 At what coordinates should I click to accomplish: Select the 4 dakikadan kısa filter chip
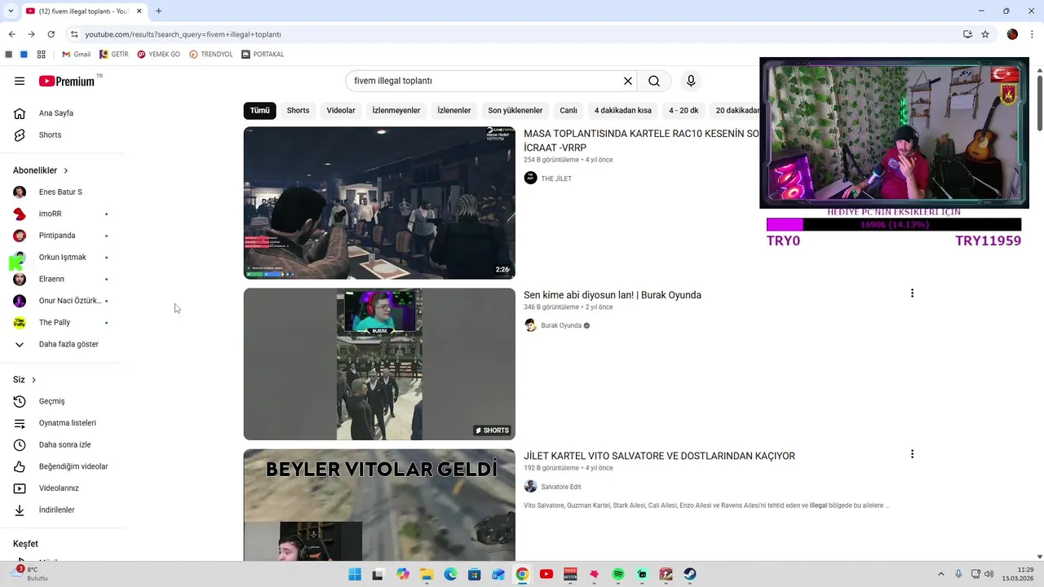tap(623, 111)
